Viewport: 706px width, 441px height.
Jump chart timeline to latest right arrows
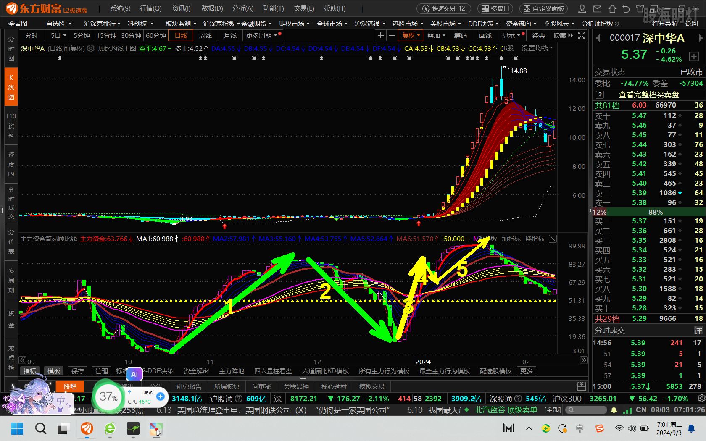tap(583, 360)
